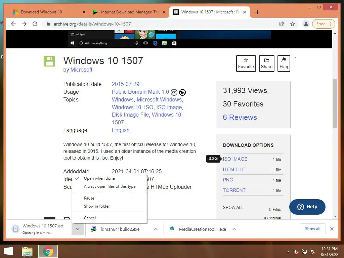Go back with the browser back arrow

13,24
